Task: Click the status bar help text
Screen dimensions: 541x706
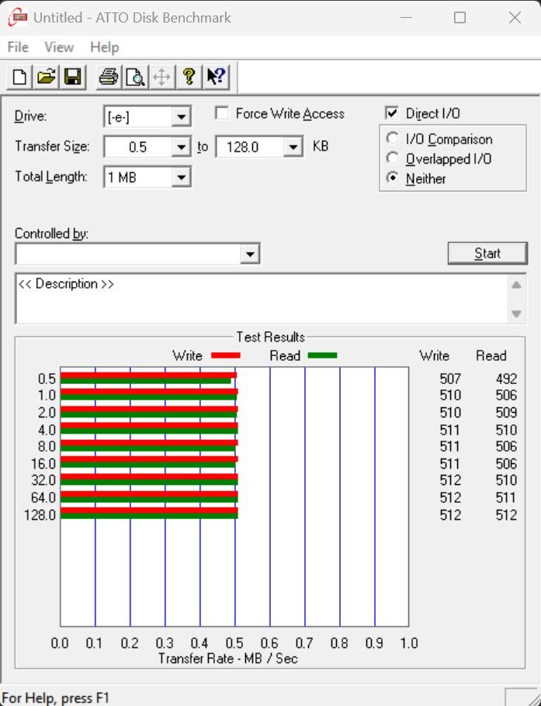Action: point(55,698)
